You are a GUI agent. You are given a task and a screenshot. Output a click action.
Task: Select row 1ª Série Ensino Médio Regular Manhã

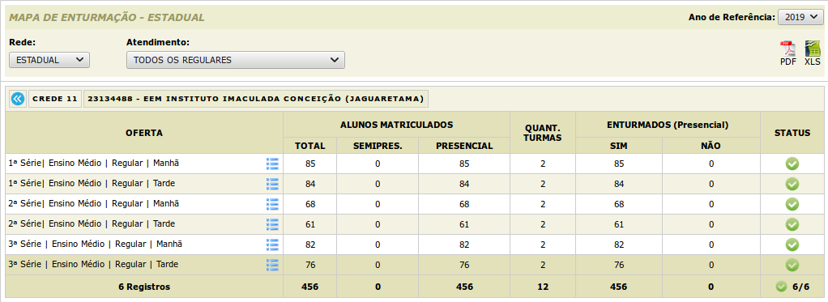click(x=415, y=164)
